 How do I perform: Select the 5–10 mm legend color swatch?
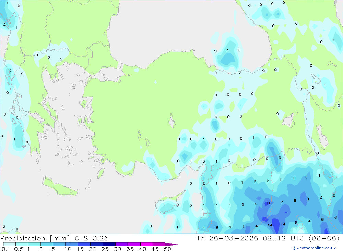click(59, 244)
